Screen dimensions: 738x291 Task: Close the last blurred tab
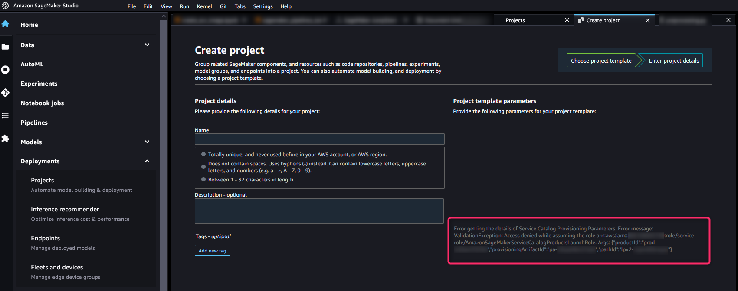(728, 20)
